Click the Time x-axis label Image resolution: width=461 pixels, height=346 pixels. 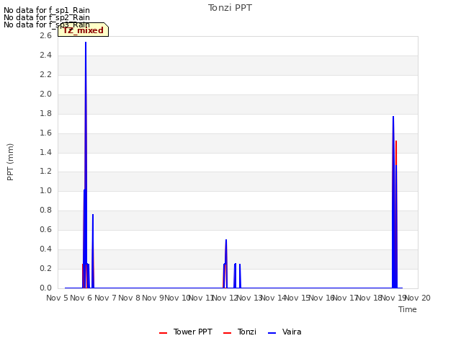[x=408, y=309]
